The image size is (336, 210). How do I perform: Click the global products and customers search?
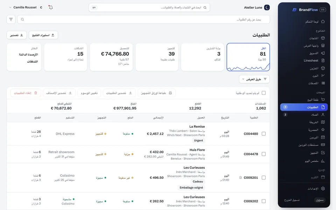pyautogui.click(x=149, y=7)
